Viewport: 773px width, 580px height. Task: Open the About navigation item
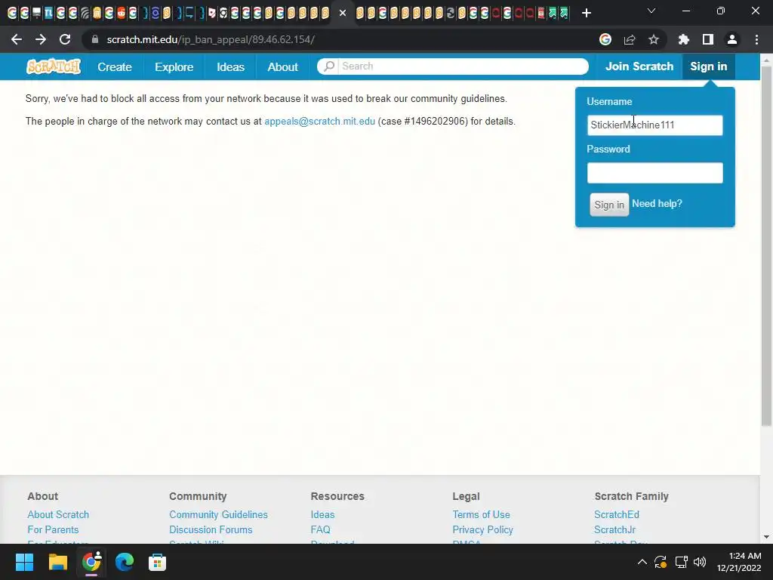[282, 66]
